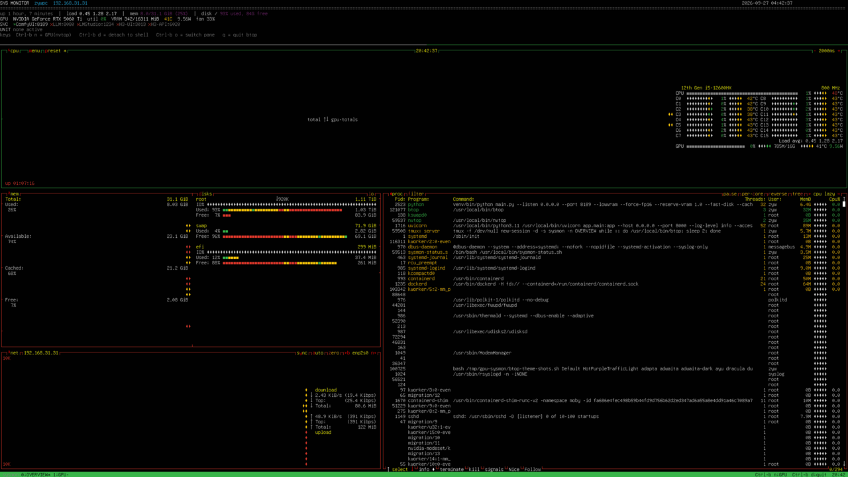Click Nice in the proc footer
The height and width of the screenshot is (477, 848).
click(514, 470)
